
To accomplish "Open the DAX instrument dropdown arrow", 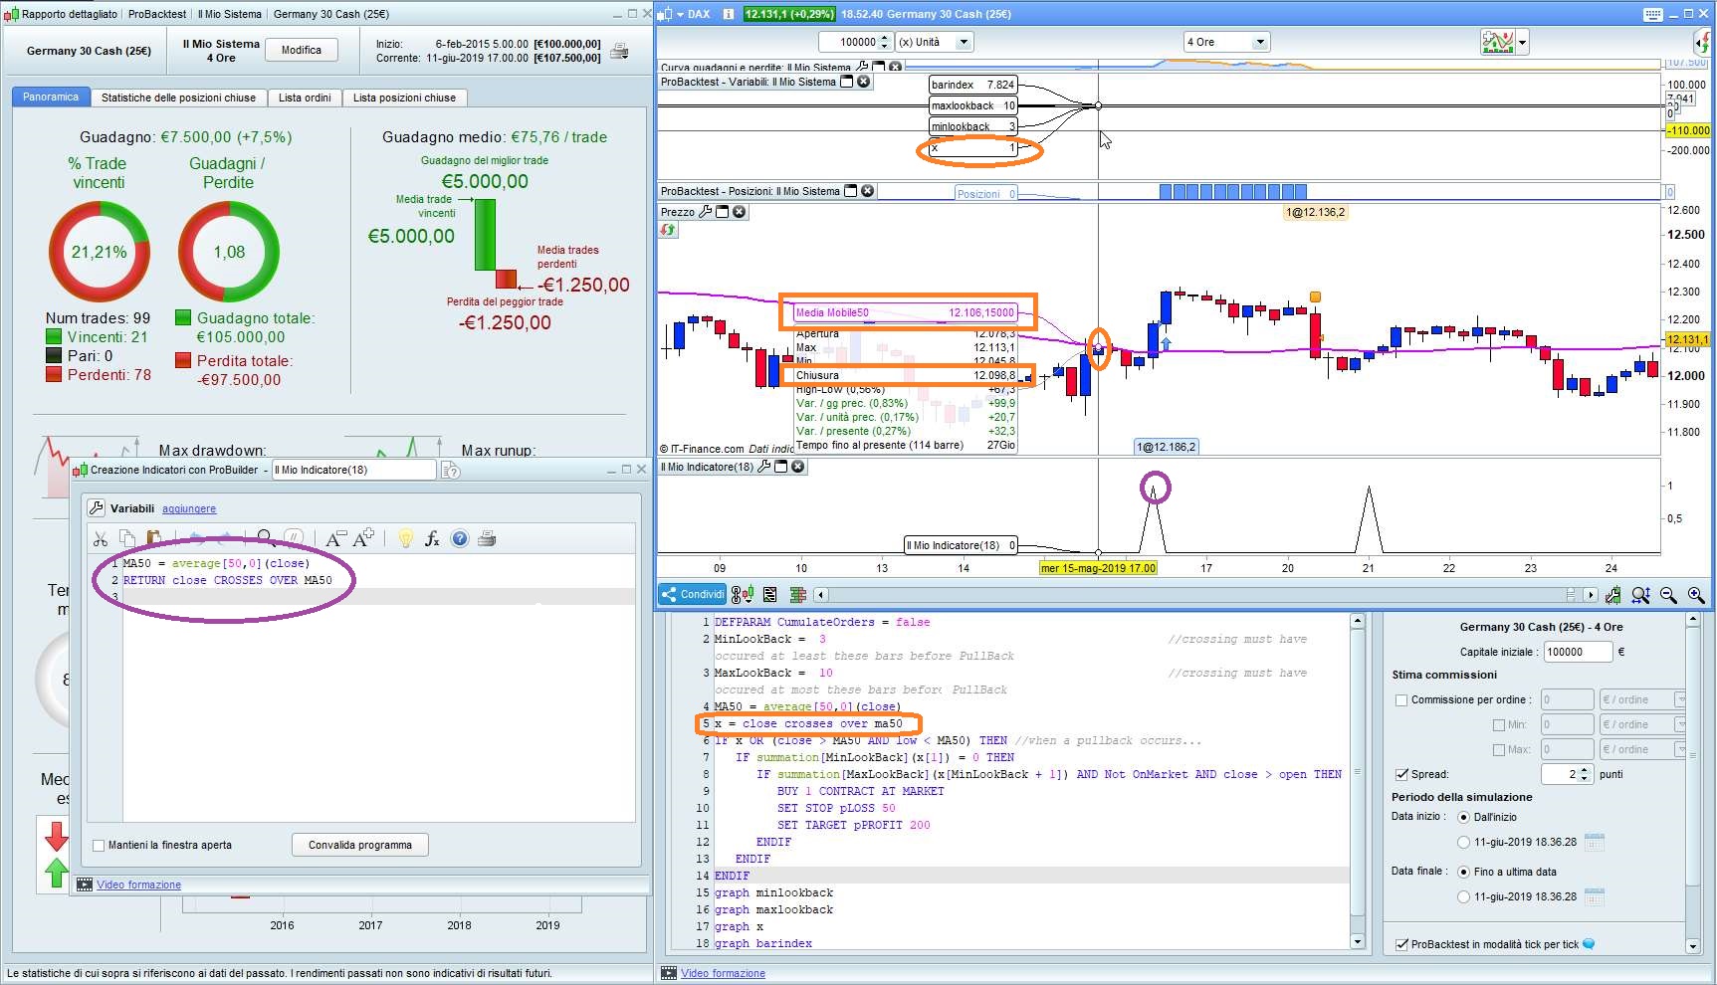I will [681, 14].
